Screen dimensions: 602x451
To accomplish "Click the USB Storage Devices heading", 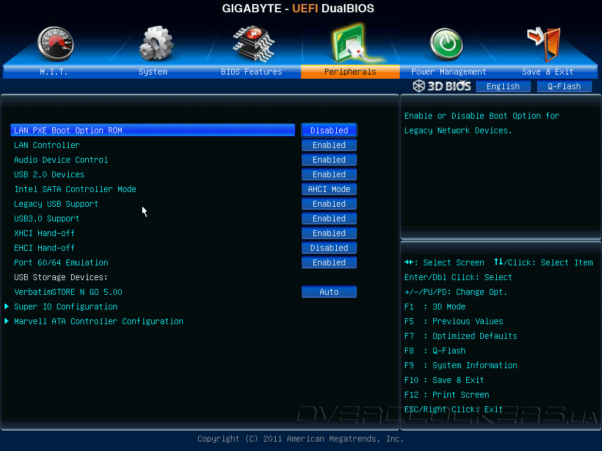I will click(x=61, y=277).
